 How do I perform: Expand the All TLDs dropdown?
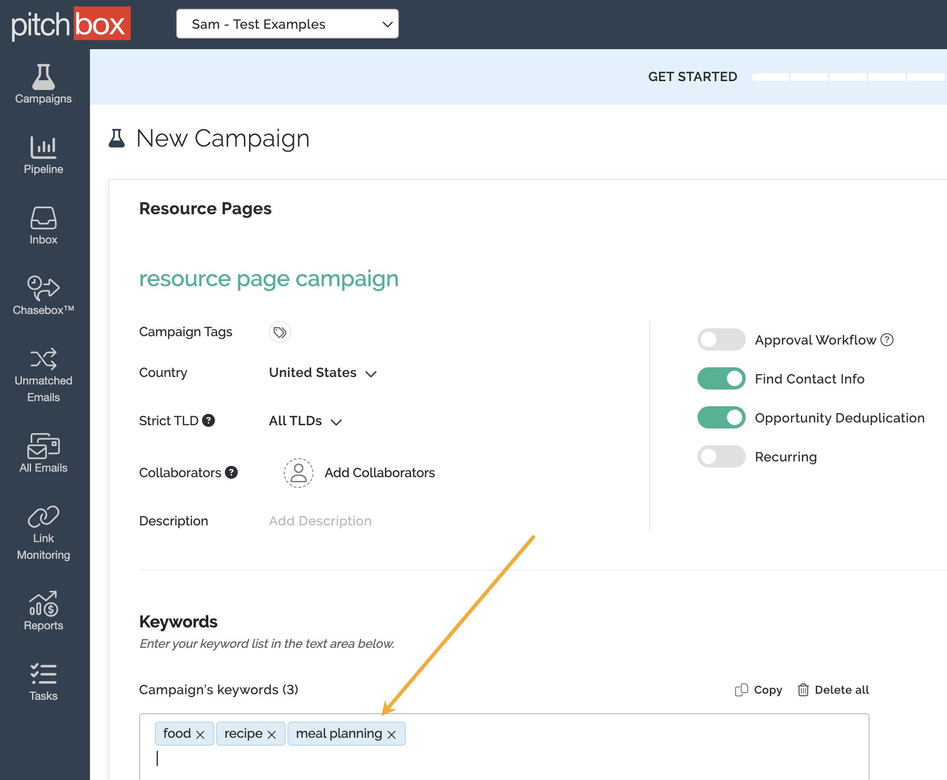pos(306,421)
